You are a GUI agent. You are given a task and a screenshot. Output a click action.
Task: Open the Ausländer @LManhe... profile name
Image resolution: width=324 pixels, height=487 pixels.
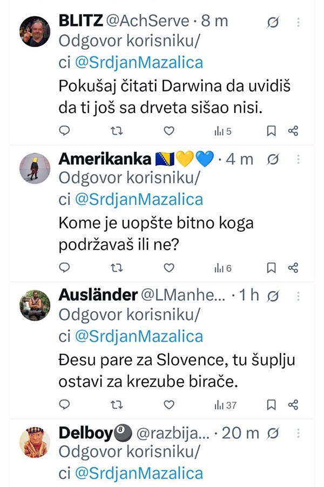coord(142,295)
